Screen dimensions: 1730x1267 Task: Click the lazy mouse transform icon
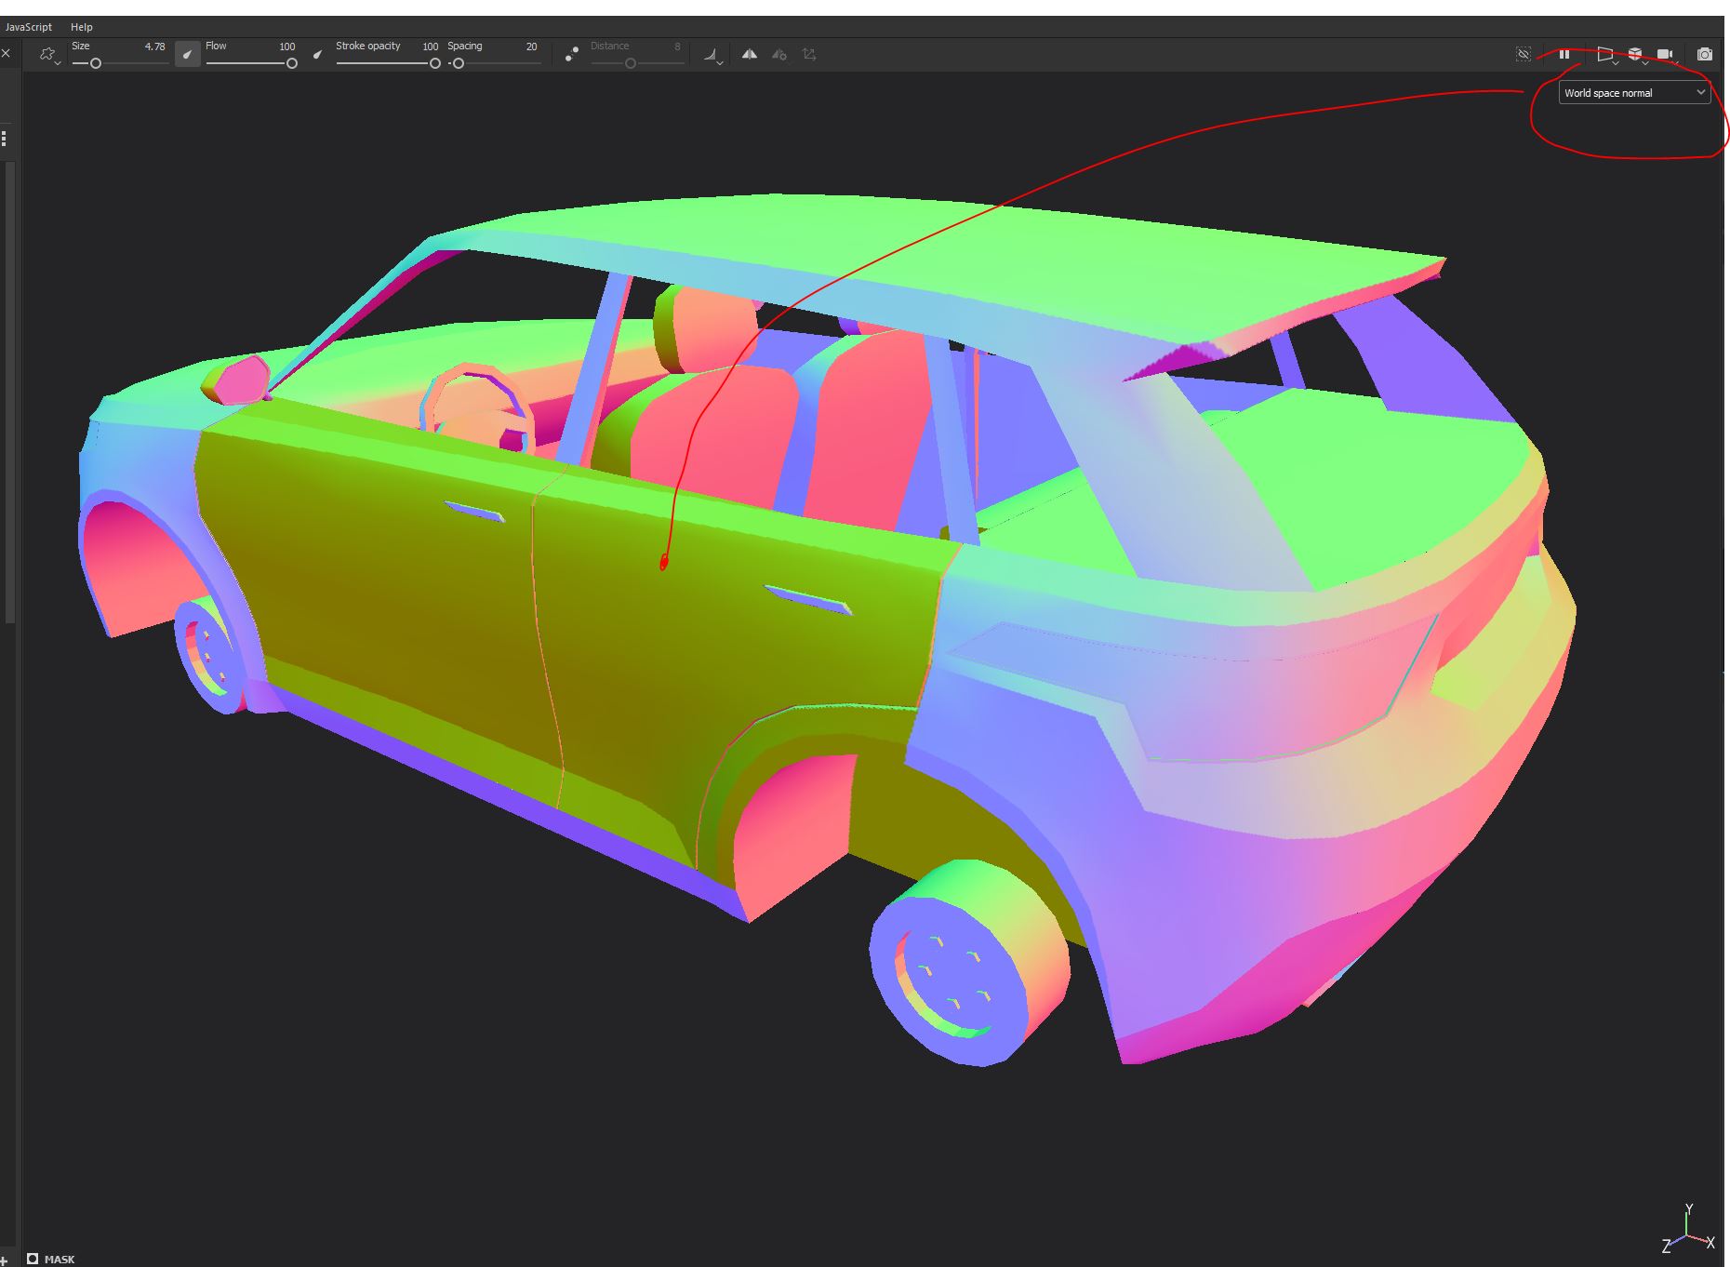[x=809, y=54]
